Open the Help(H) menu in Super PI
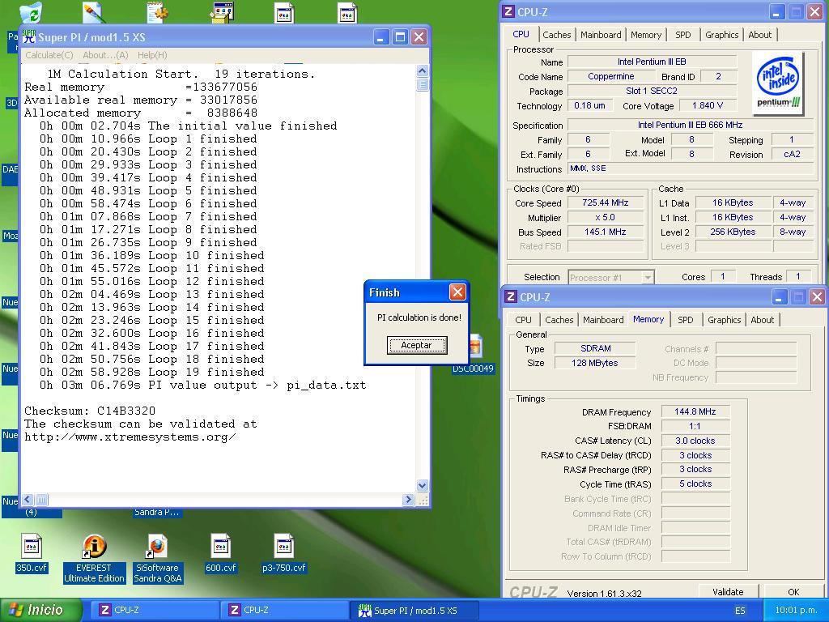The height and width of the screenshot is (622, 829). 152,55
